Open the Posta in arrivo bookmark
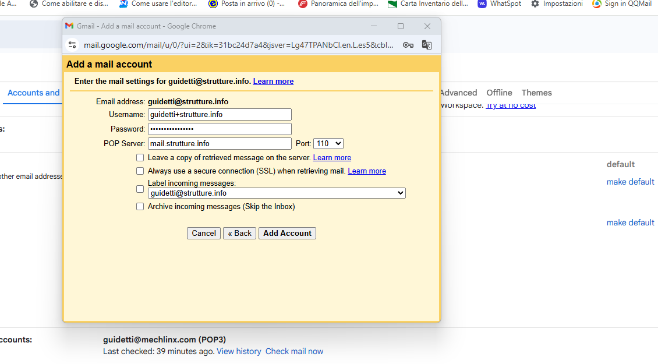The image size is (658, 364). tap(247, 3)
